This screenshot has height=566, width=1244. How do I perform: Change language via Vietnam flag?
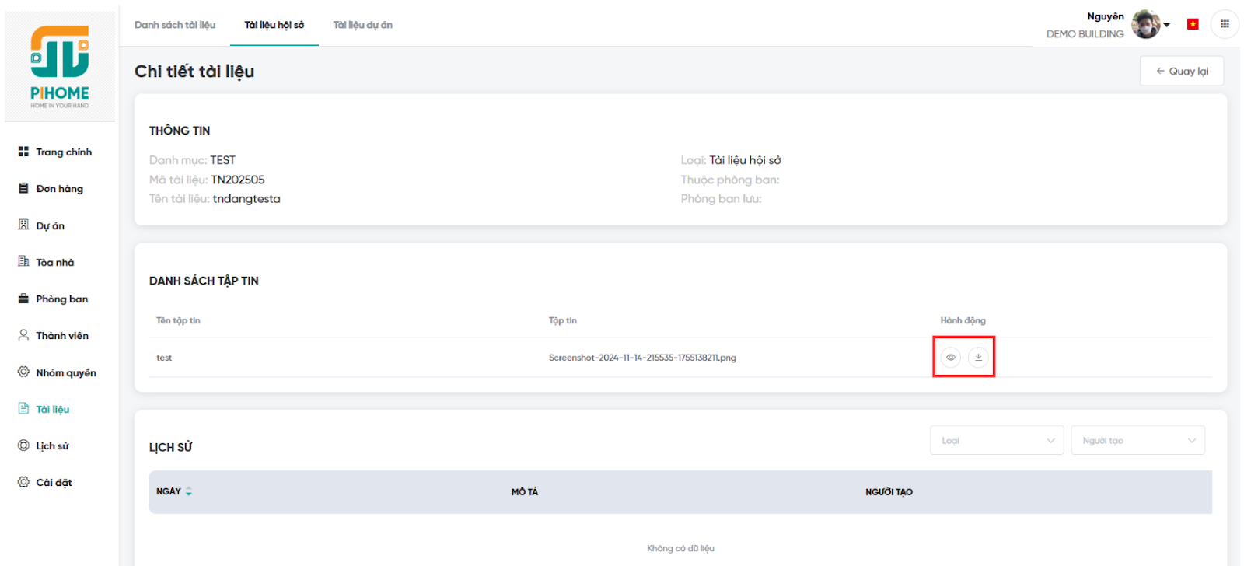point(1193,24)
